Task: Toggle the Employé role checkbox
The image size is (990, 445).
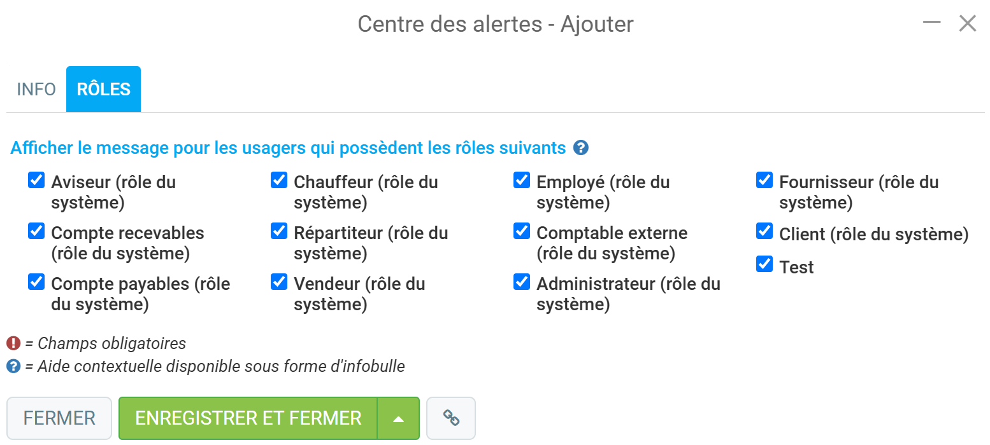Action: (x=522, y=181)
